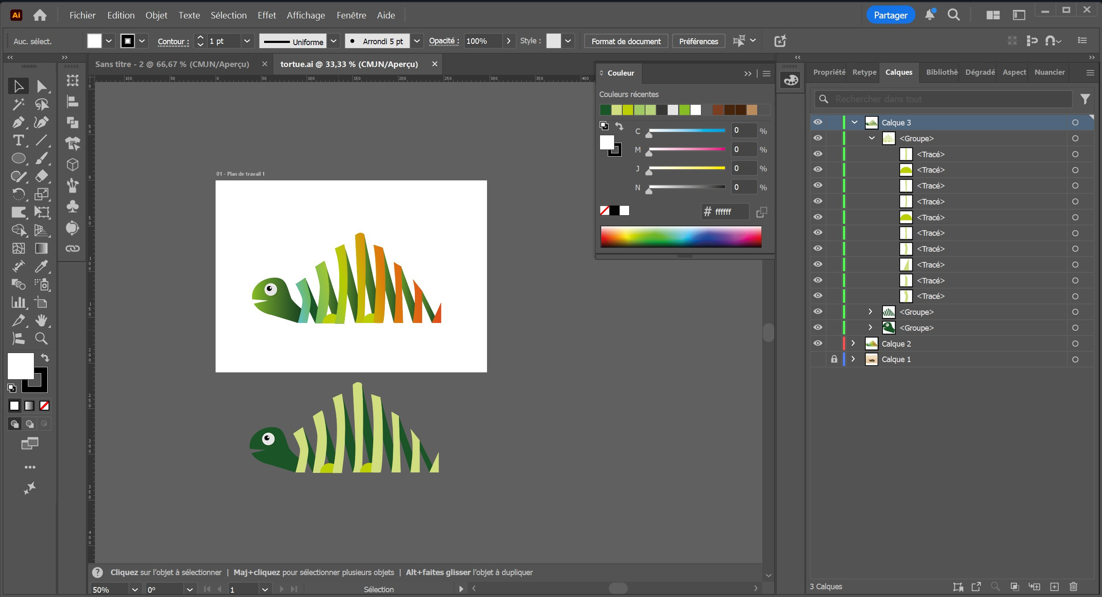Screen dimensions: 1102x597
Task: Open the zoom level 50% dropdown
Action: coord(134,590)
